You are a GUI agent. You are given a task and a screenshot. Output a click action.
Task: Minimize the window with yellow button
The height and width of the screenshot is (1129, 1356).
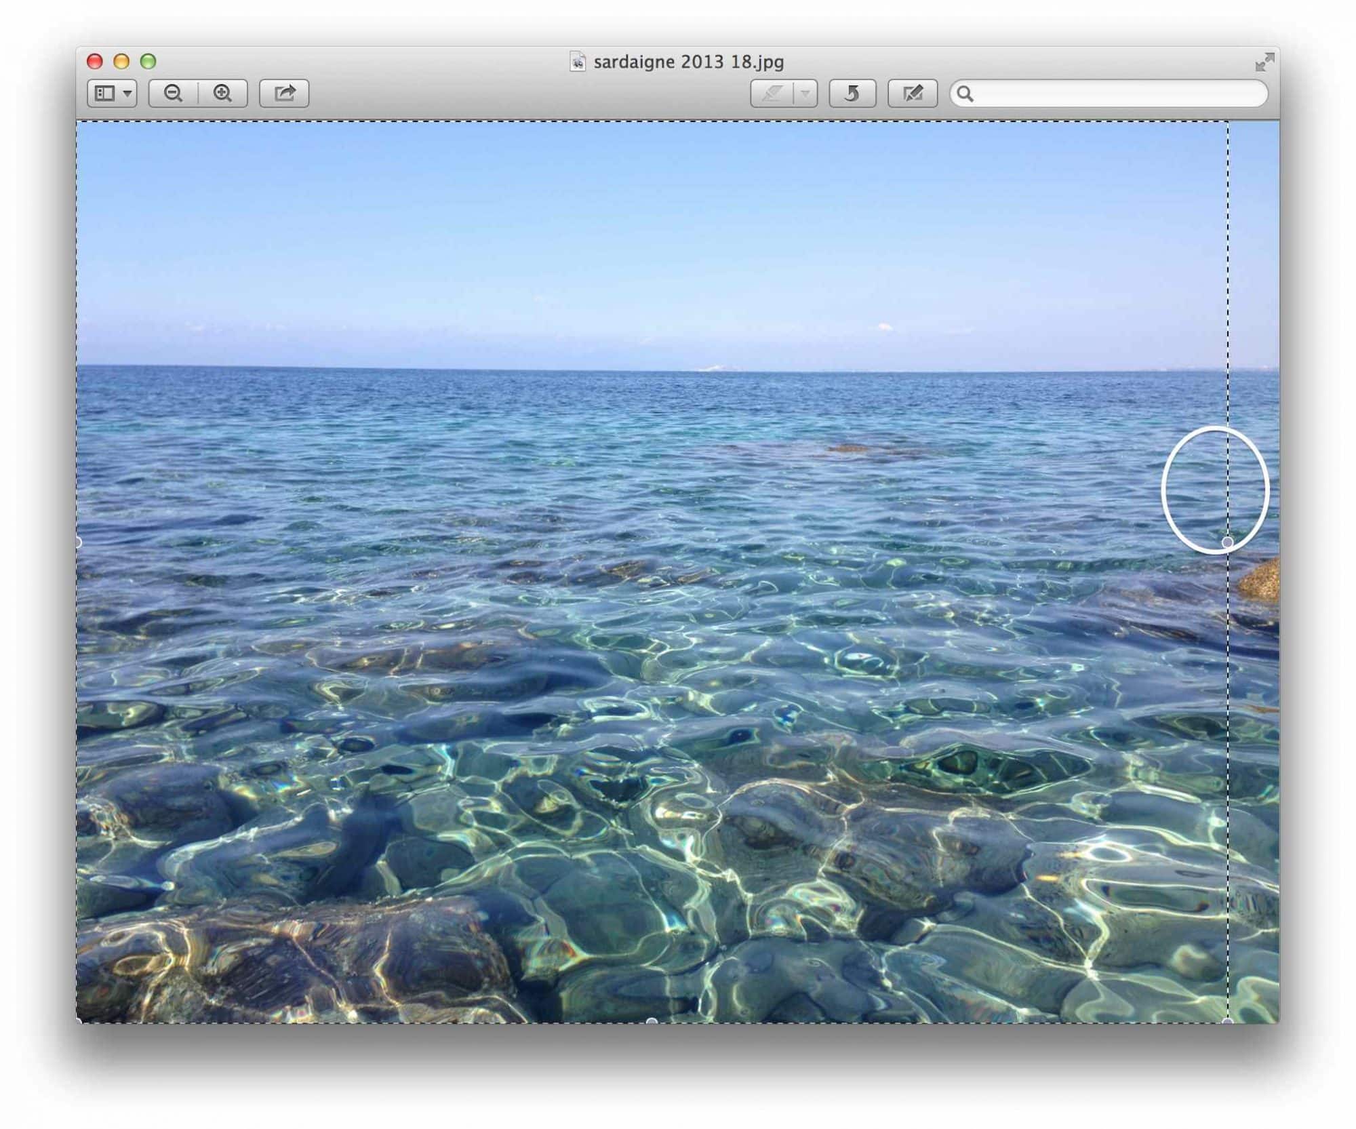[121, 62]
